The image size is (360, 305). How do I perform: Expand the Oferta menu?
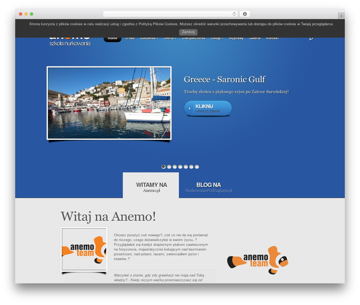pyautogui.click(x=170, y=39)
